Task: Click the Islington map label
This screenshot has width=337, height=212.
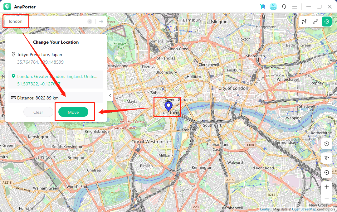Action: pyautogui.click(x=219, y=22)
